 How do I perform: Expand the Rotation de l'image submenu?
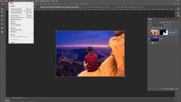click(21, 20)
